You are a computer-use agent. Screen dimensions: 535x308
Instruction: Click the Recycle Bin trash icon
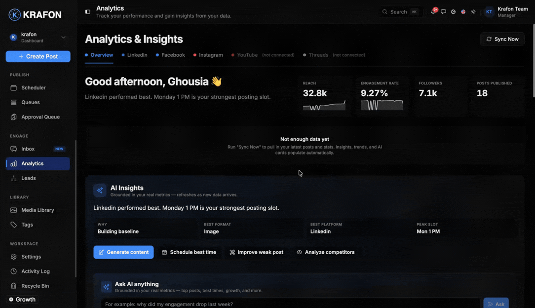click(14, 286)
